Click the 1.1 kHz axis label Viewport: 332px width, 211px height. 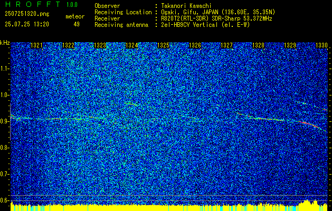[4, 69]
